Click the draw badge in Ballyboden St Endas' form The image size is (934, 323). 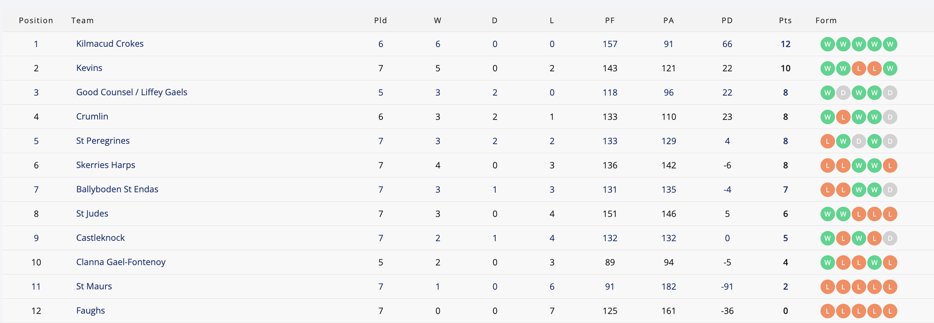click(890, 190)
